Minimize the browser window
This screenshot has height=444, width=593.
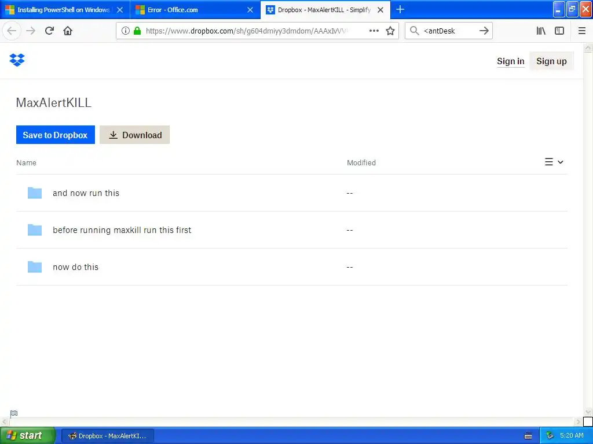pyautogui.click(x=559, y=9)
